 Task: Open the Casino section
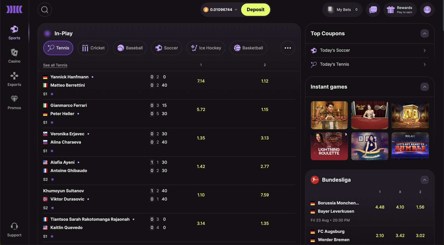[x=14, y=55]
